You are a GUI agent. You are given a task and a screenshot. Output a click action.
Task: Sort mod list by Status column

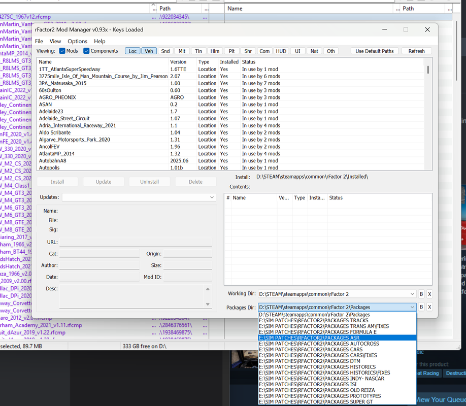pyautogui.click(x=332, y=62)
